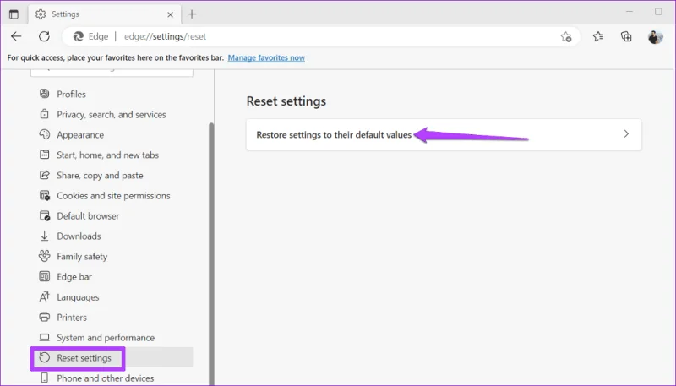Open Cookies and site permissions
676x386 pixels.
coord(112,196)
